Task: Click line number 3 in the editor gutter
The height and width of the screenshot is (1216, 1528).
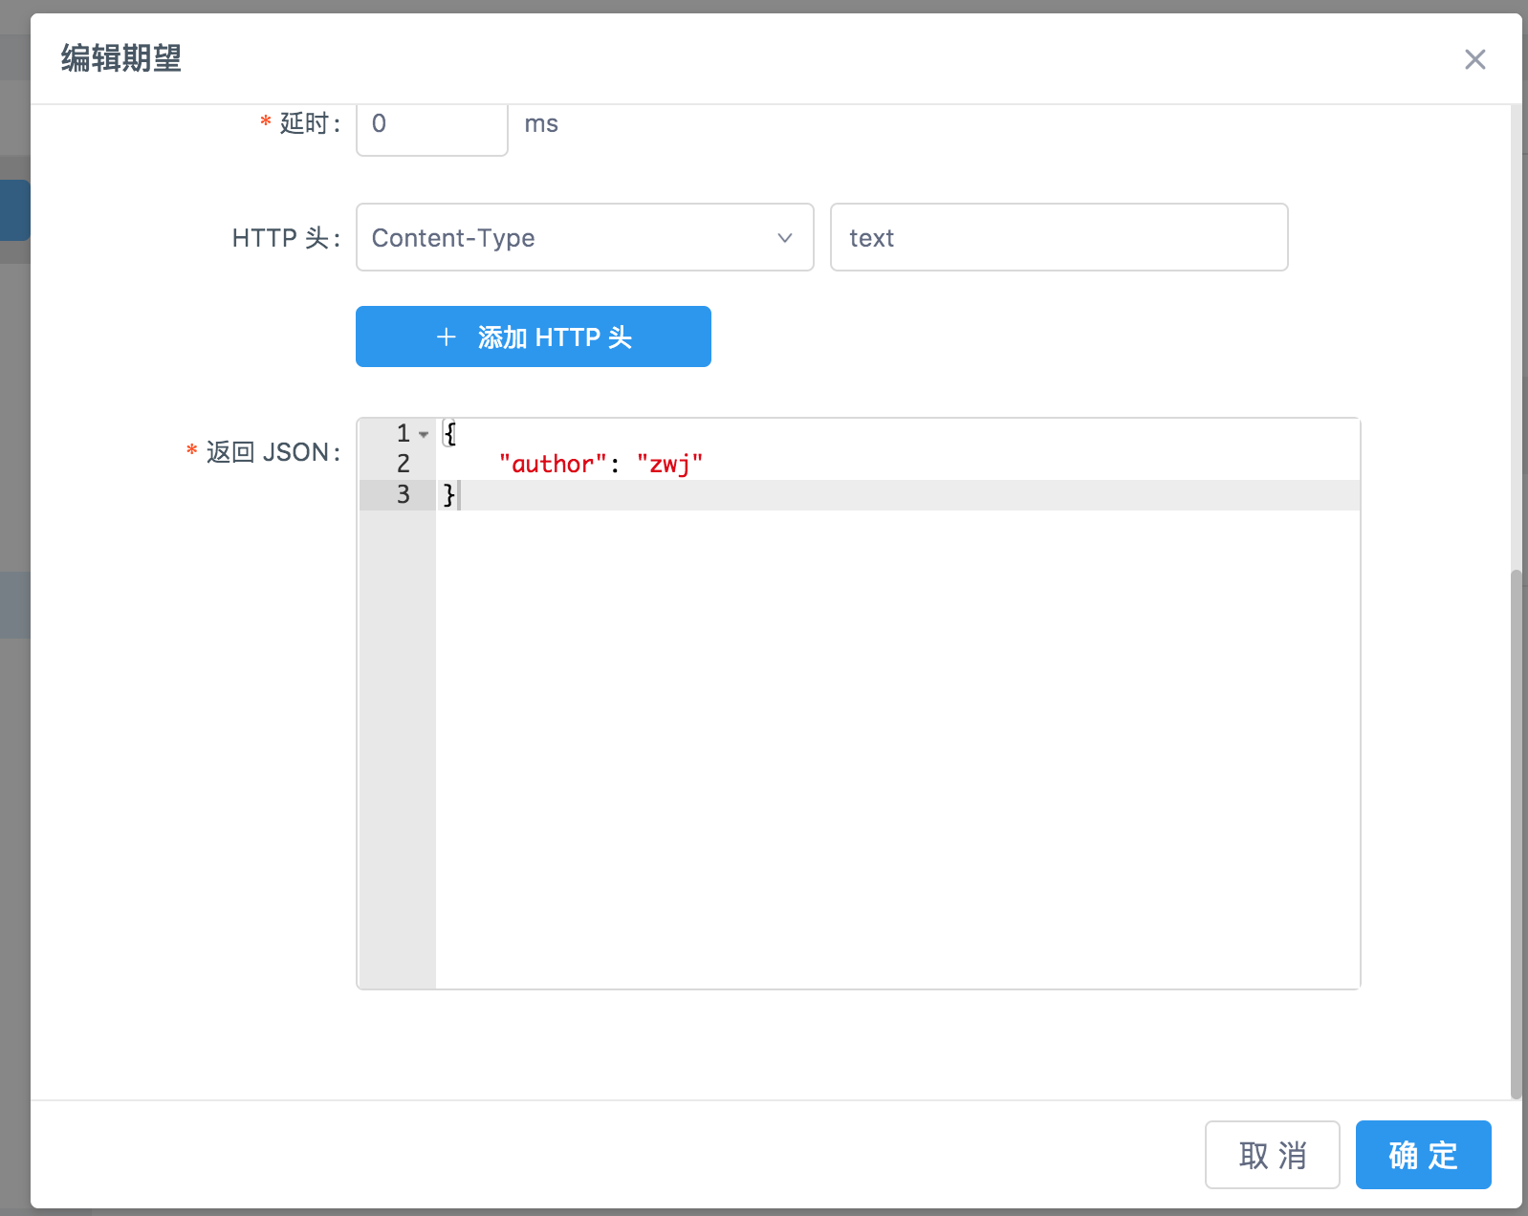Action: tap(403, 495)
